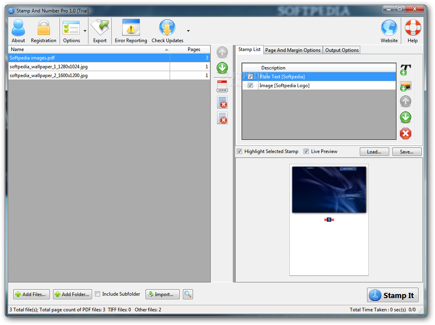Open the Output Options tab

click(x=342, y=50)
